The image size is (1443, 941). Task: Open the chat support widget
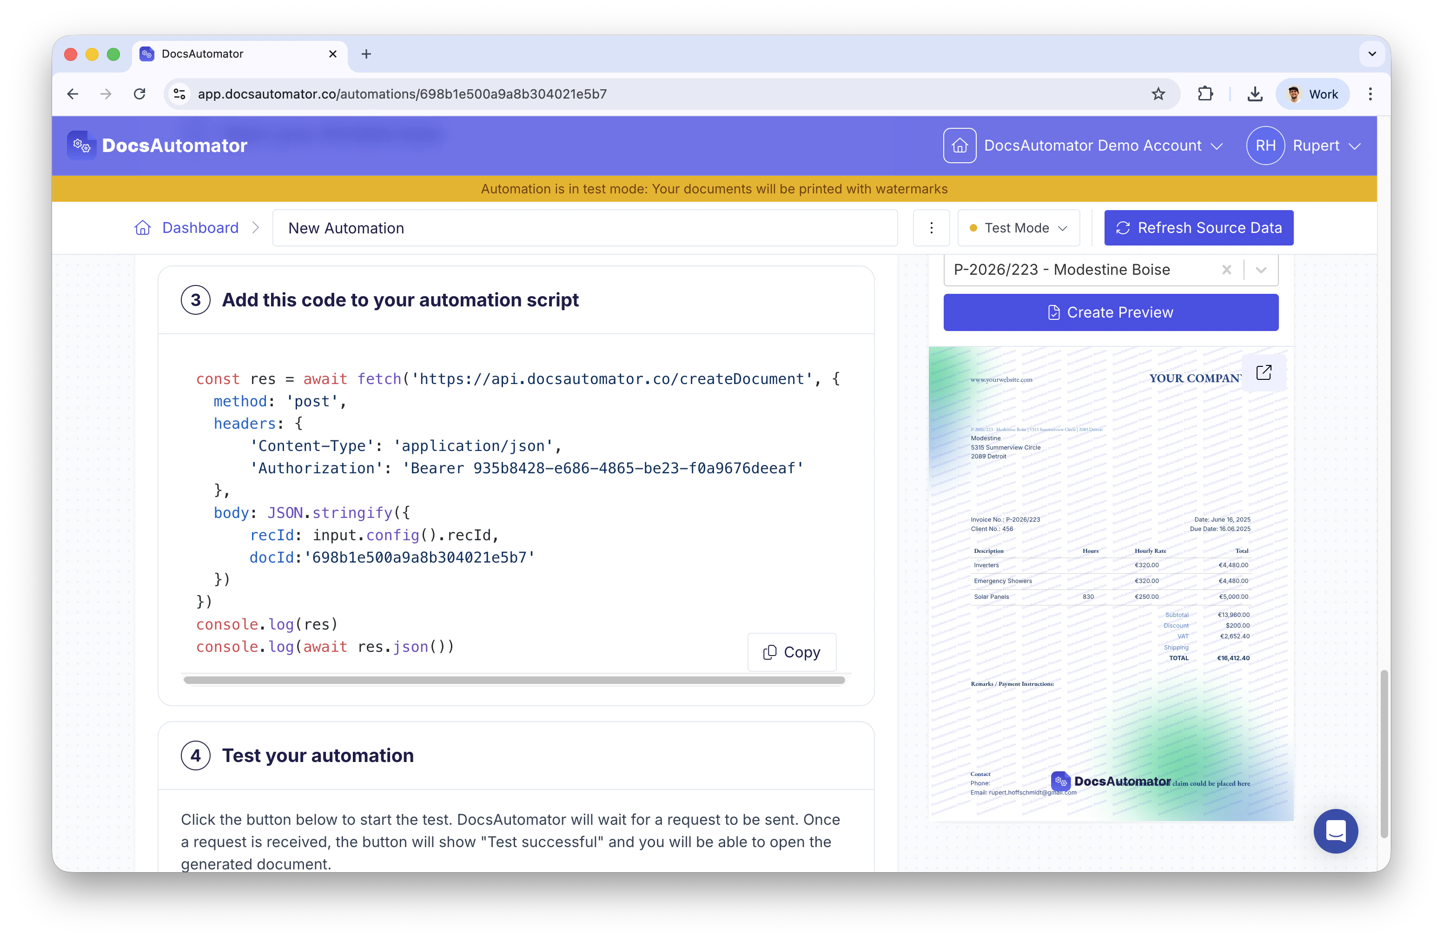click(x=1336, y=831)
